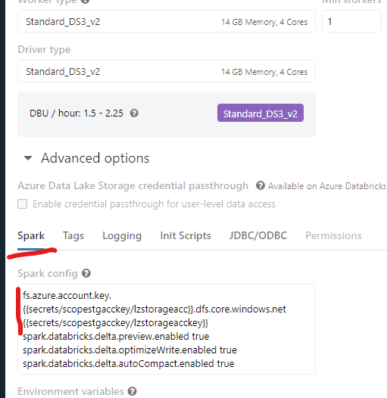Screen dimensions: 387x398
Task: Click the Advanced options heading text
Action: point(95,158)
